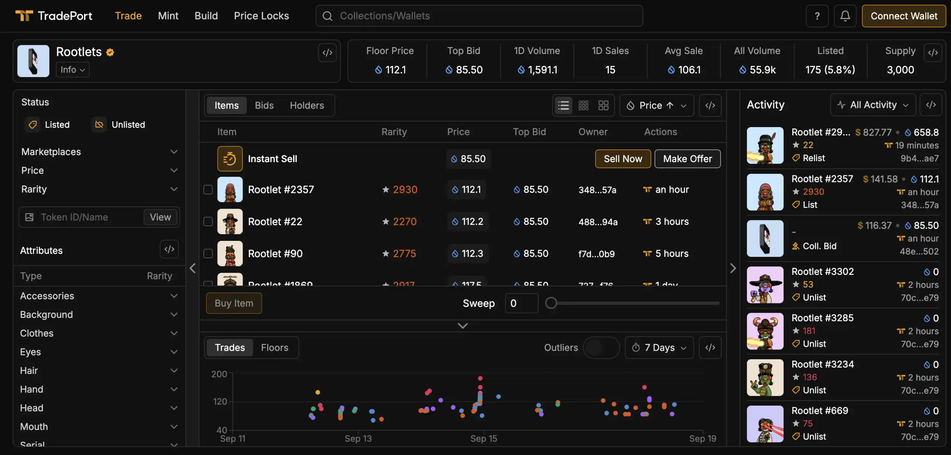This screenshot has width=951, height=455.
Task: Click the Sell Now button
Action: click(623, 159)
